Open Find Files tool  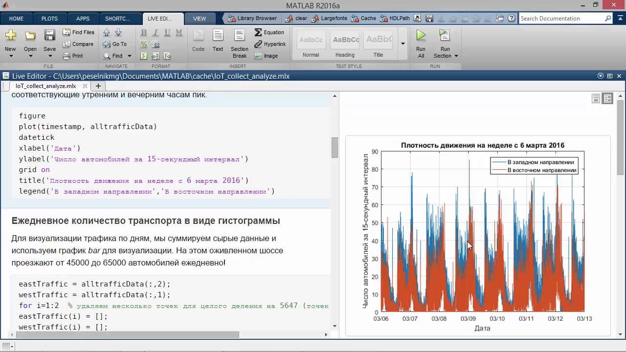(x=78, y=32)
